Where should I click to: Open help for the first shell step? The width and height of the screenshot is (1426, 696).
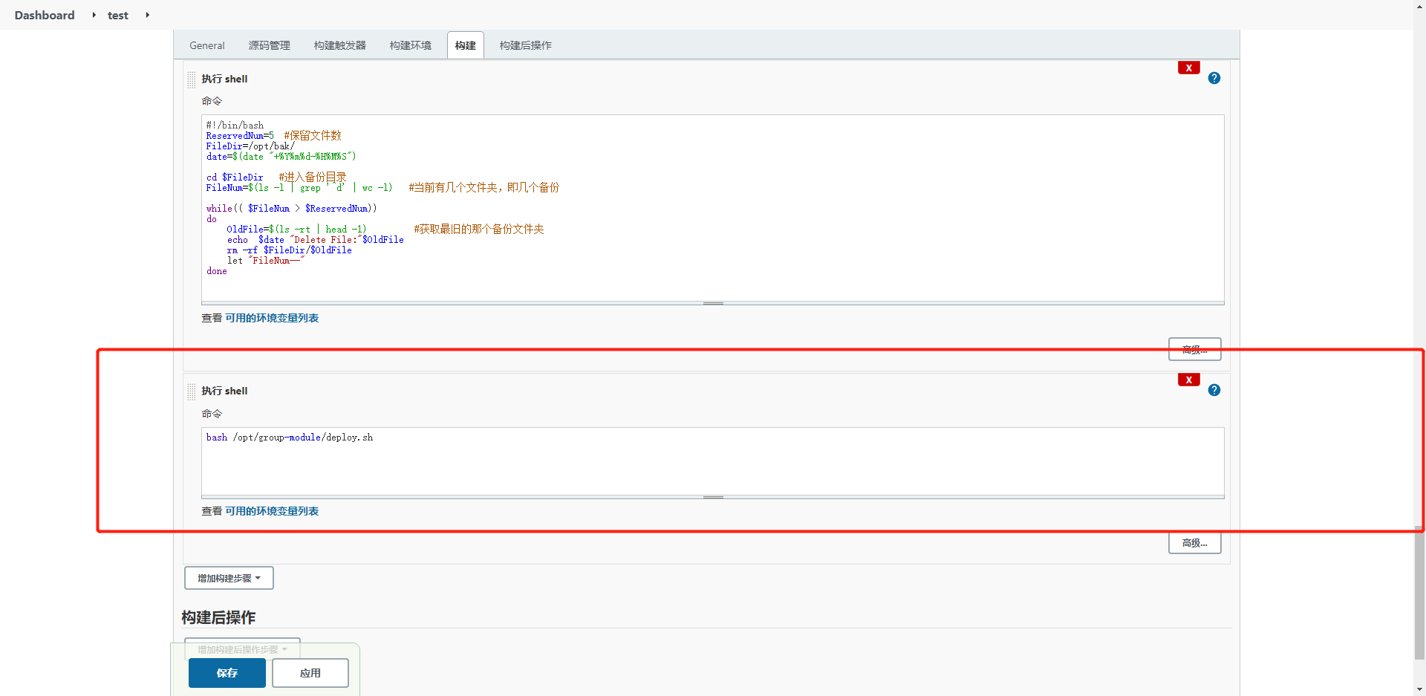(x=1214, y=78)
